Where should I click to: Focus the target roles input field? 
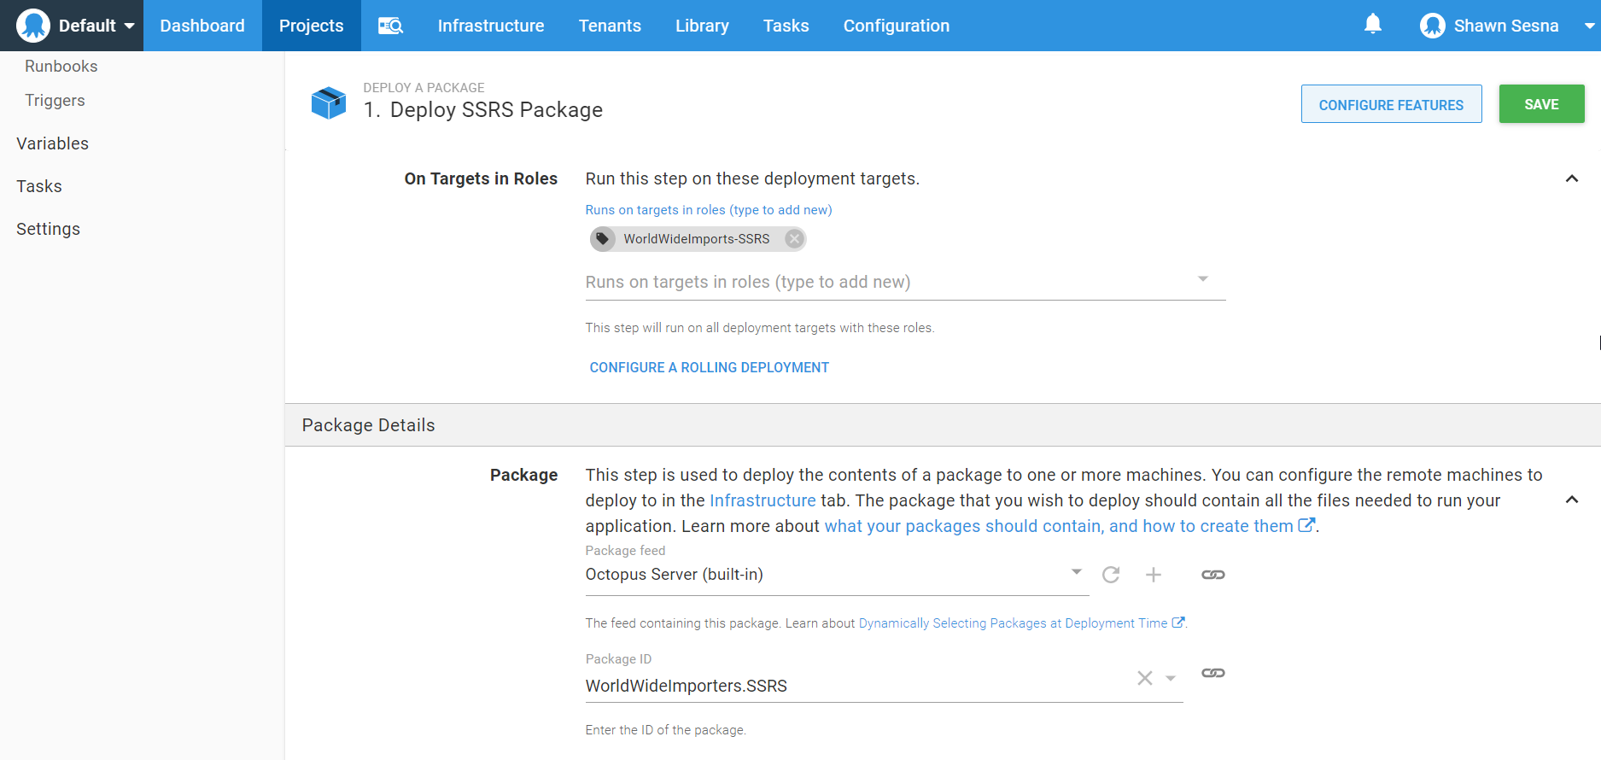coord(888,282)
